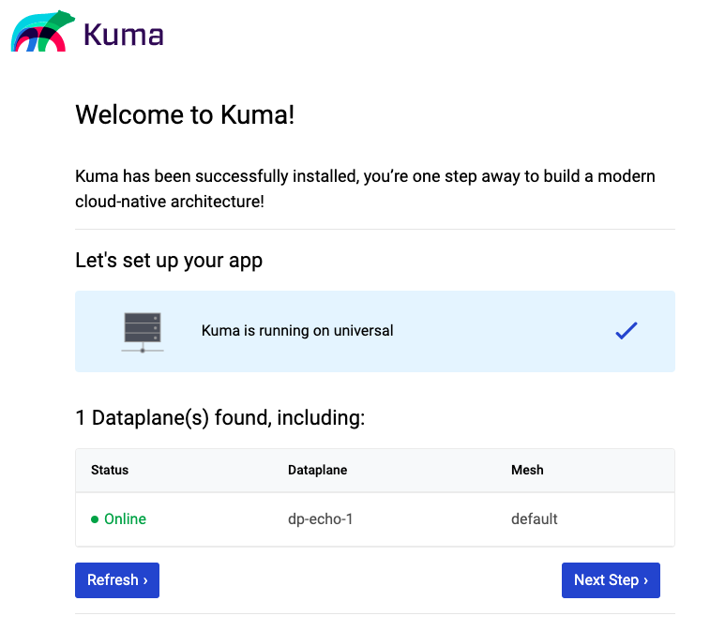Click the Kuma wordmark text

click(x=124, y=35)
